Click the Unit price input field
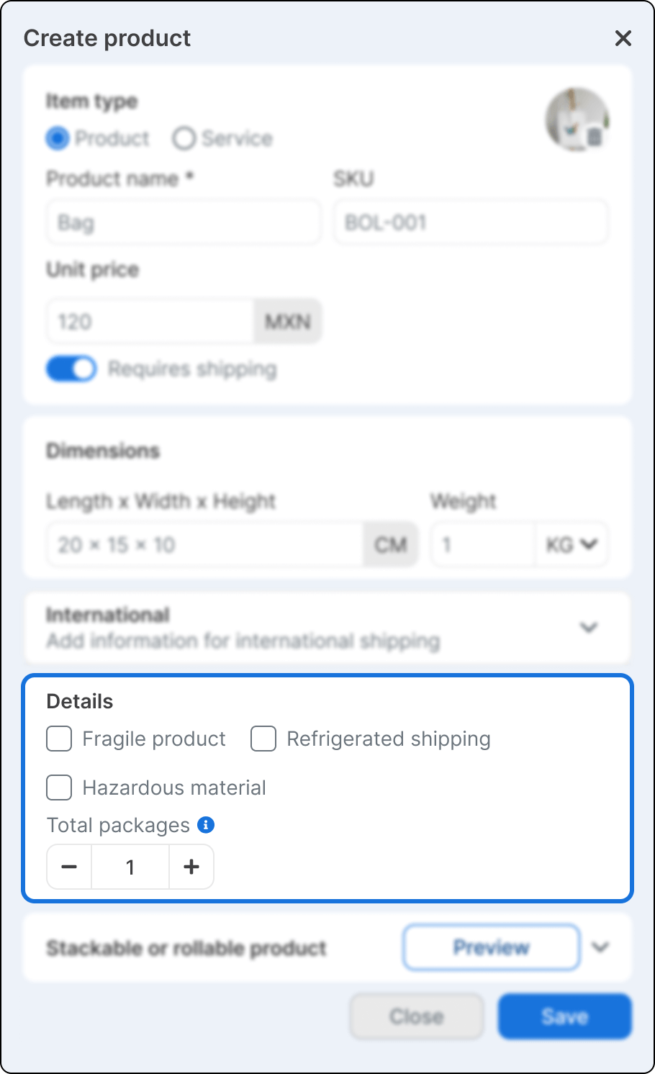The width and height of the screenshot is (655, 1074). tap(150, 321)
